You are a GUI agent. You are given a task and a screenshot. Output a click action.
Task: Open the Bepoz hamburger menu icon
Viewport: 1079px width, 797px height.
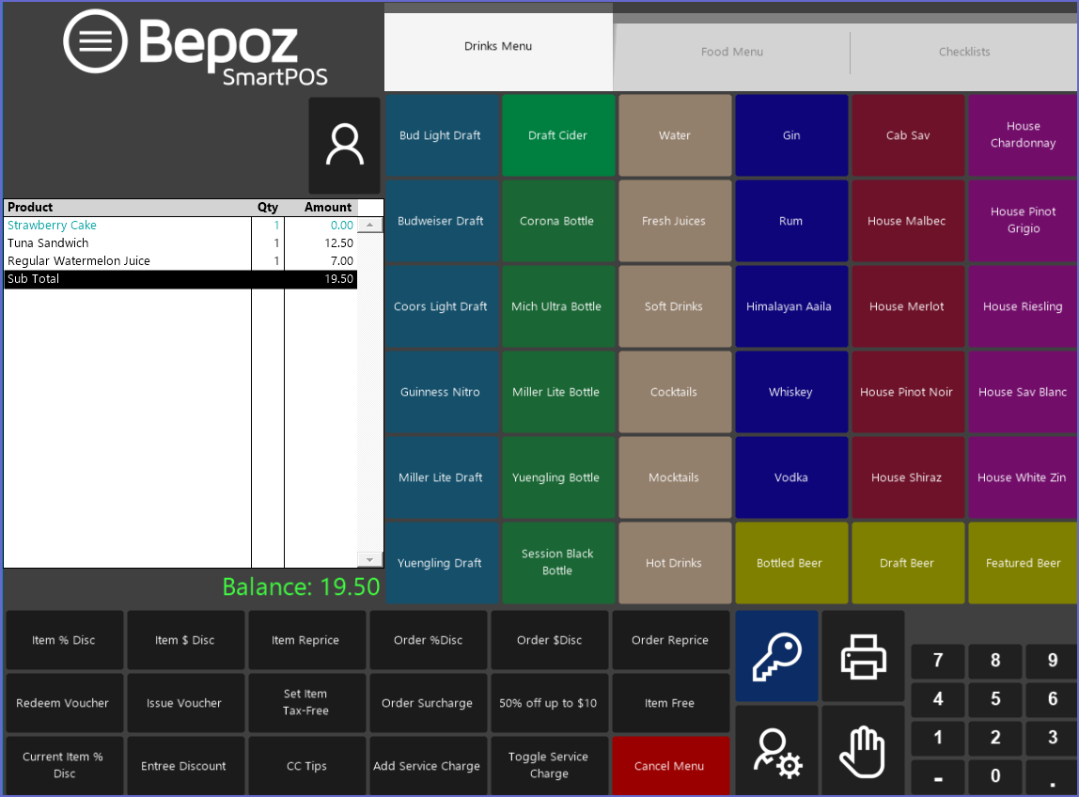click(95, 41)
